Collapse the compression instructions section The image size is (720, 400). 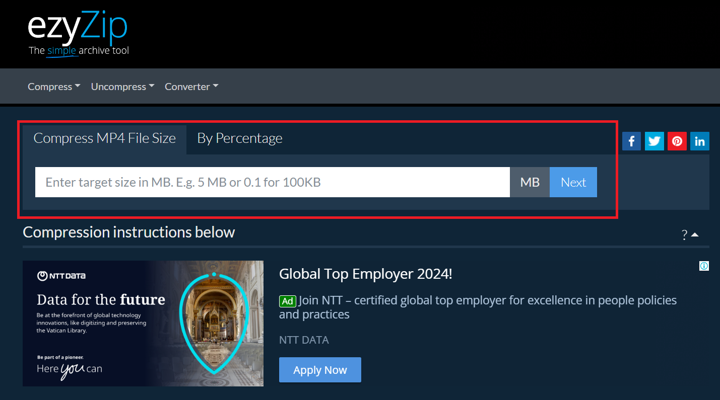click(695, 233)
